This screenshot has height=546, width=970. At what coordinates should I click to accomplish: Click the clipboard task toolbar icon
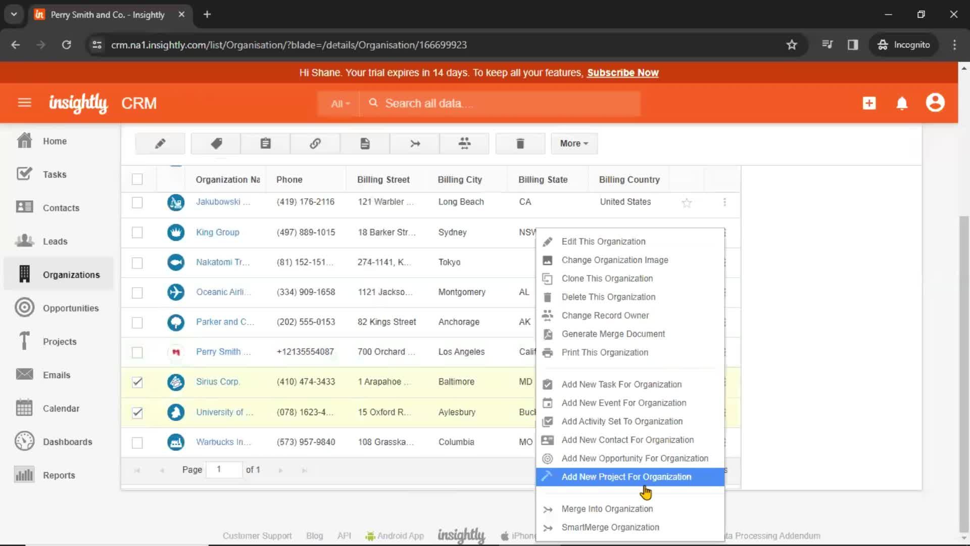(x=266, y=144)
